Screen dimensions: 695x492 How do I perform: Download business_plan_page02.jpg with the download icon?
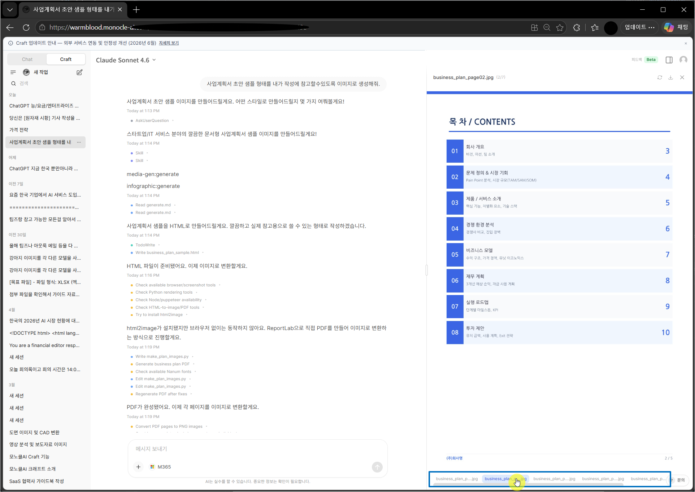pyautogui.click(x=670, y=78)
